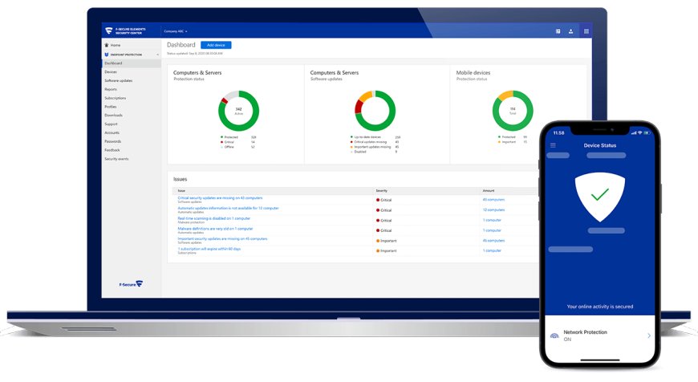Open 'Automatic updates information is not available' issue
698x382 pixels.
coord(228,208)
